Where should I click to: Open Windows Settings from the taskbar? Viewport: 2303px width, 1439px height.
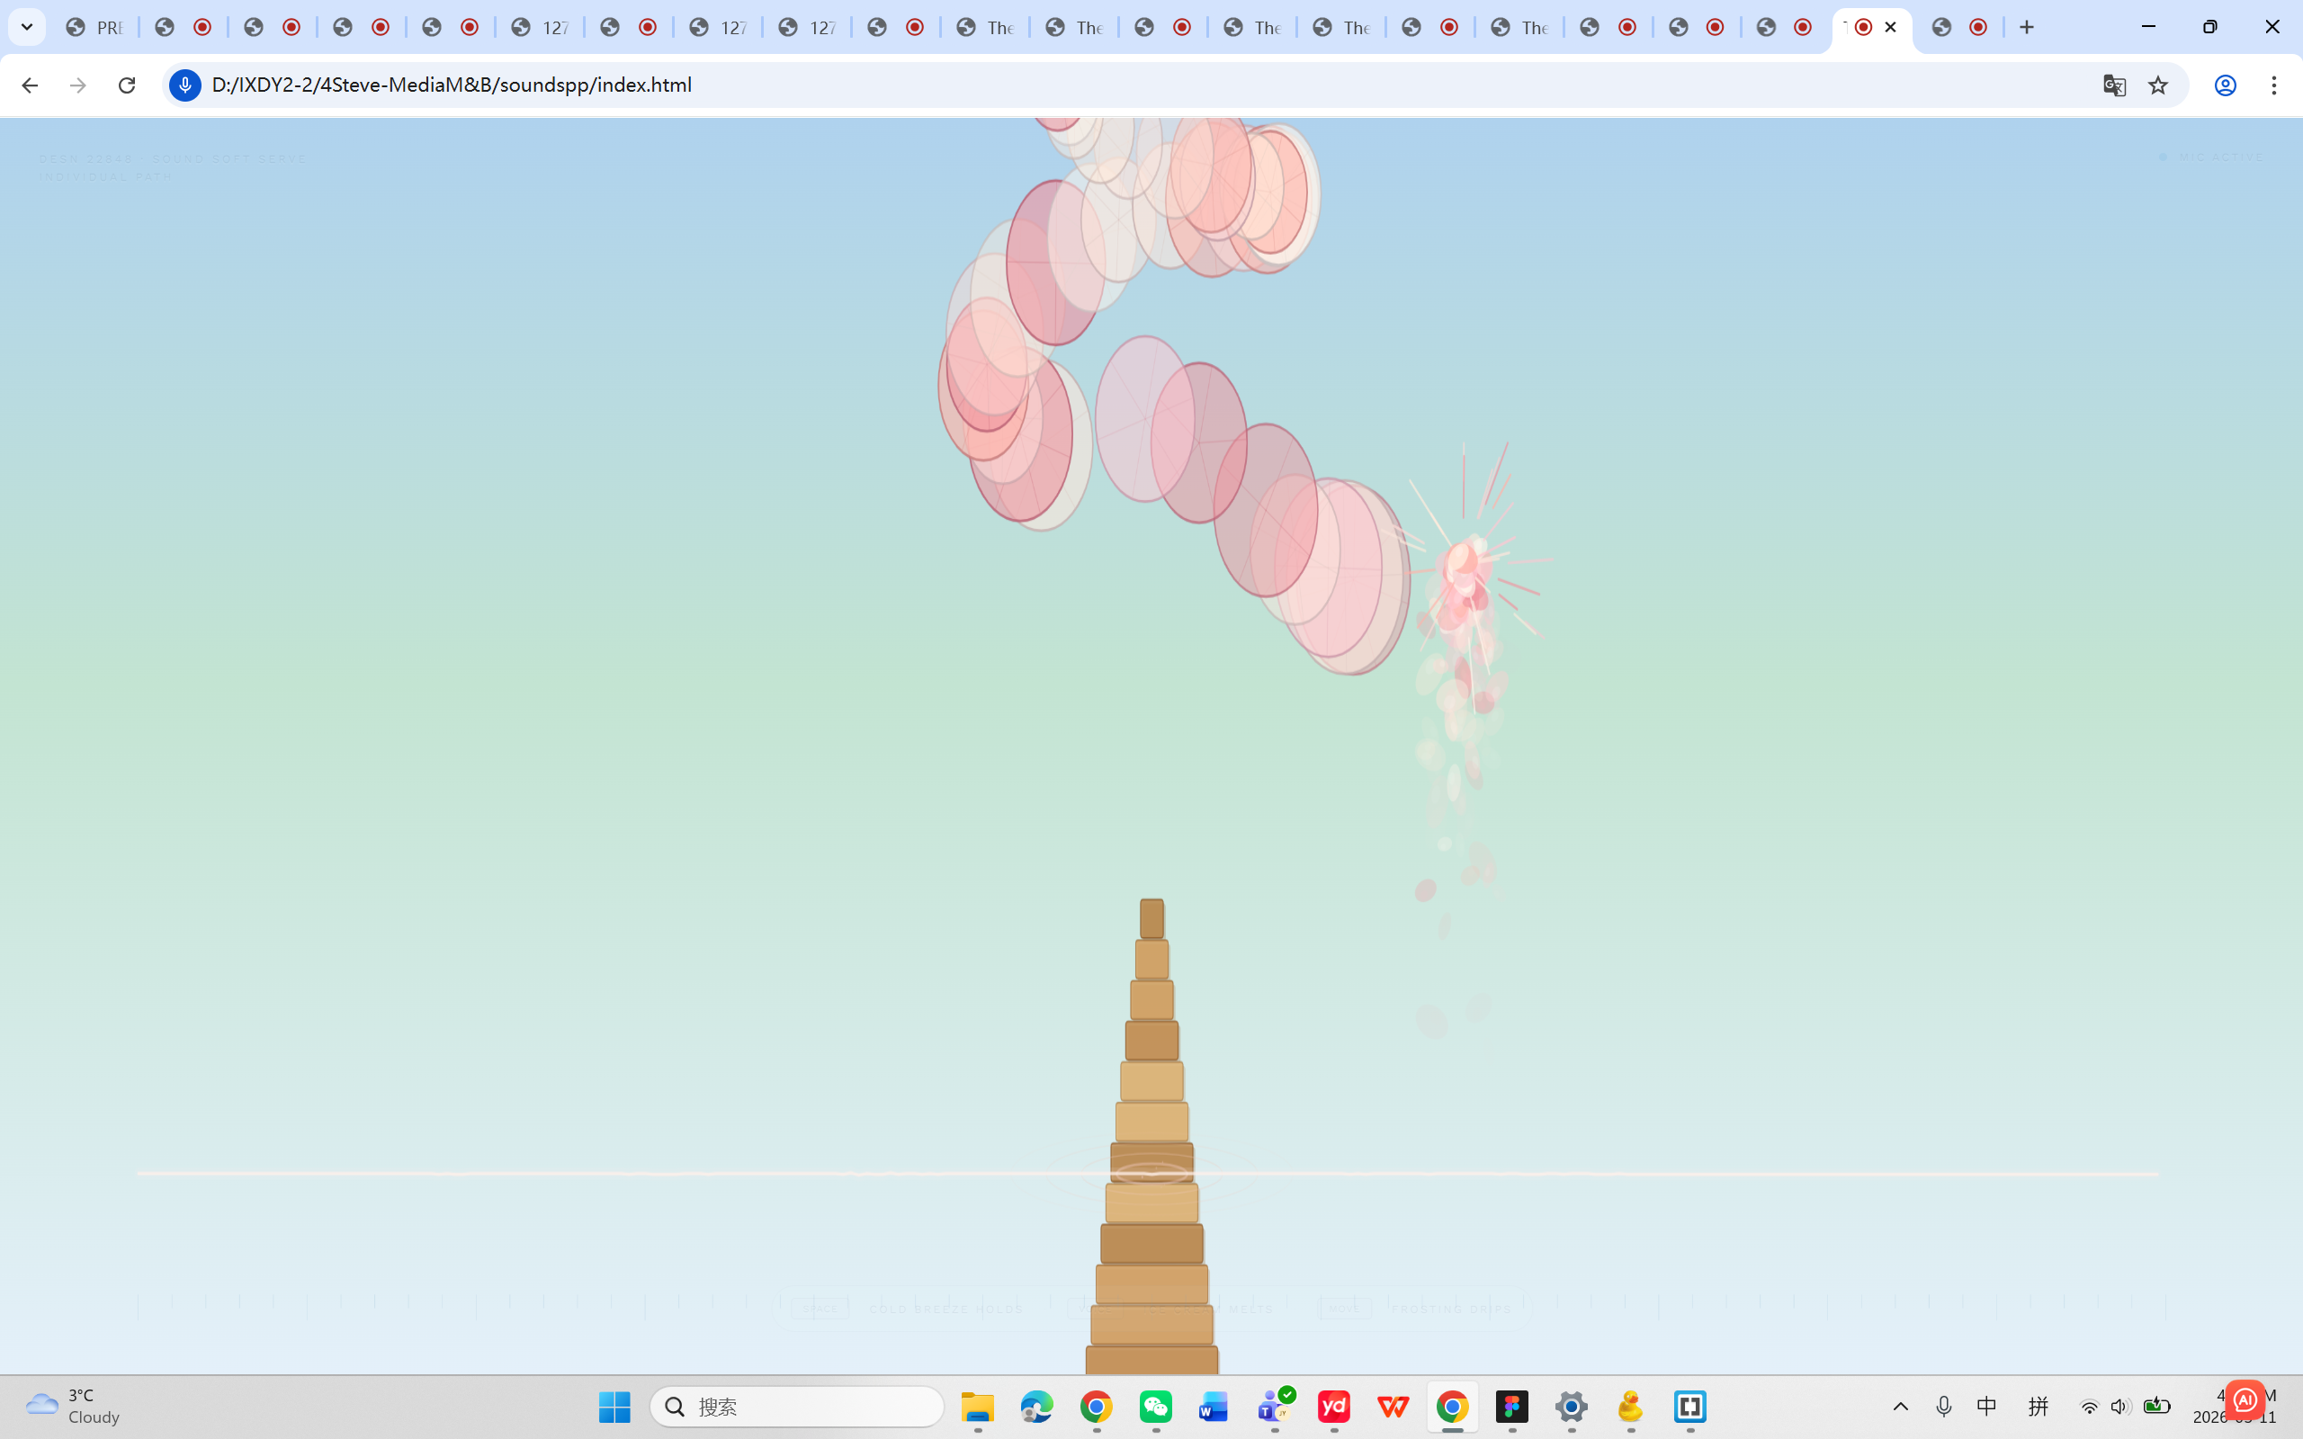1572,1406
